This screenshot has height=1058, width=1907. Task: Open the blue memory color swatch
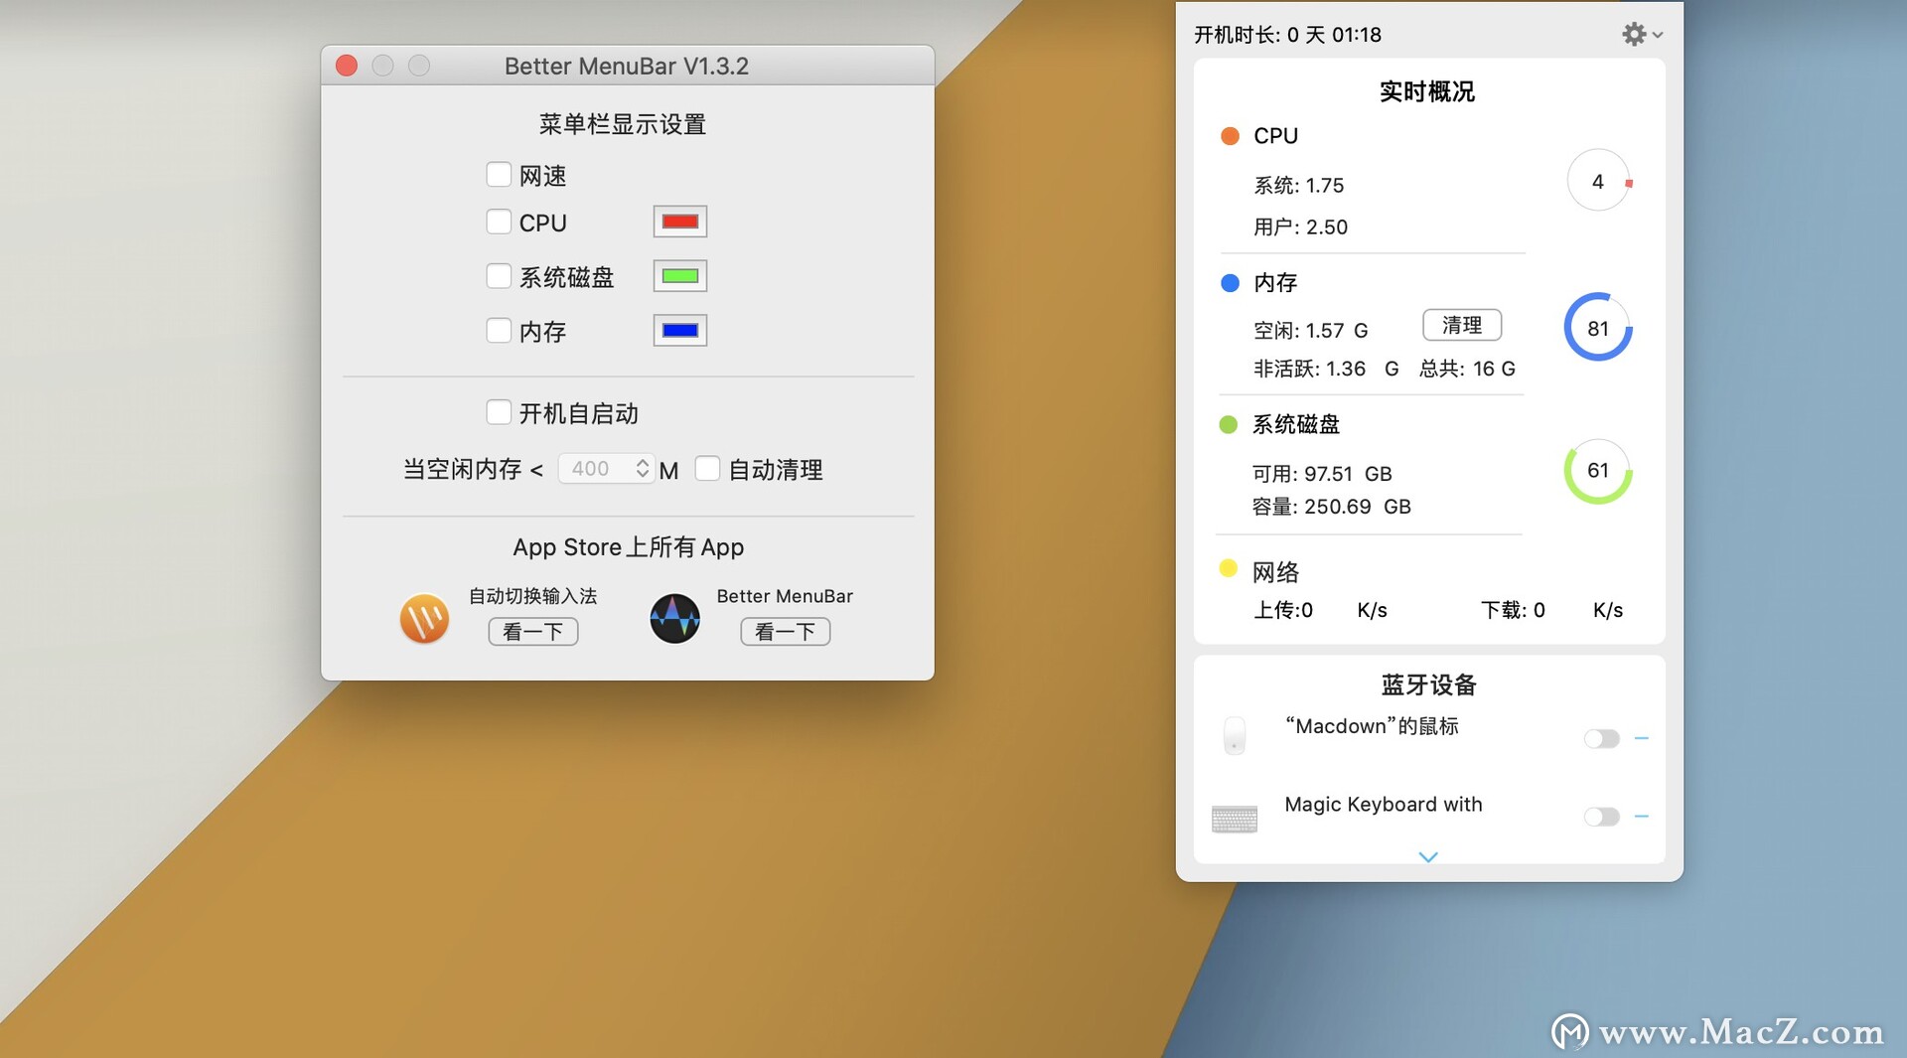[680, 331]
